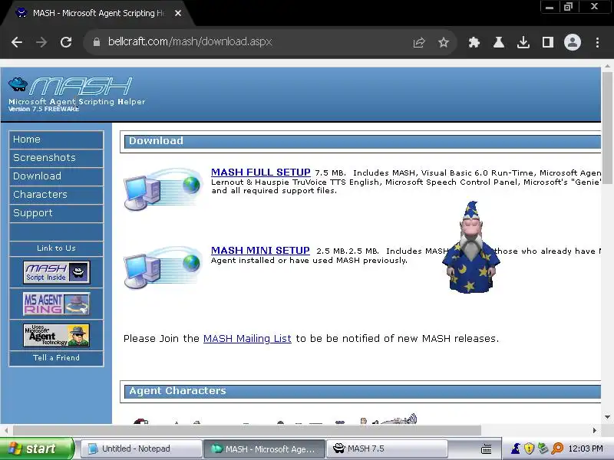Click the wizard tray icon
This screenshot has width=614, height=460.
pyautogui.click(x=516, y=449)
